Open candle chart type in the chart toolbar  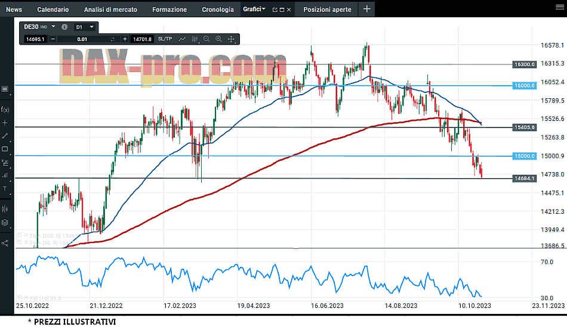[x=195, y=39]
